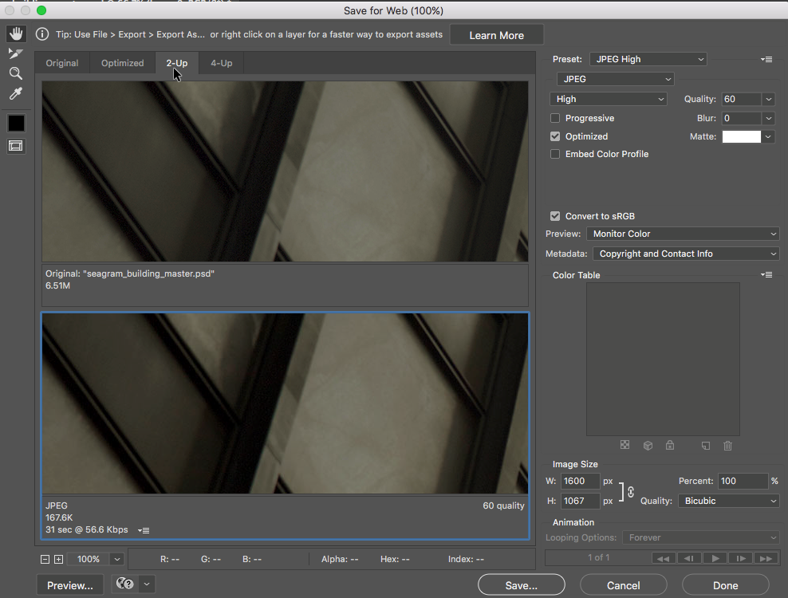Viewport: 788px width, 598px height.
Task: Open the Preset JPEG High dropdown
Action: 648,59
